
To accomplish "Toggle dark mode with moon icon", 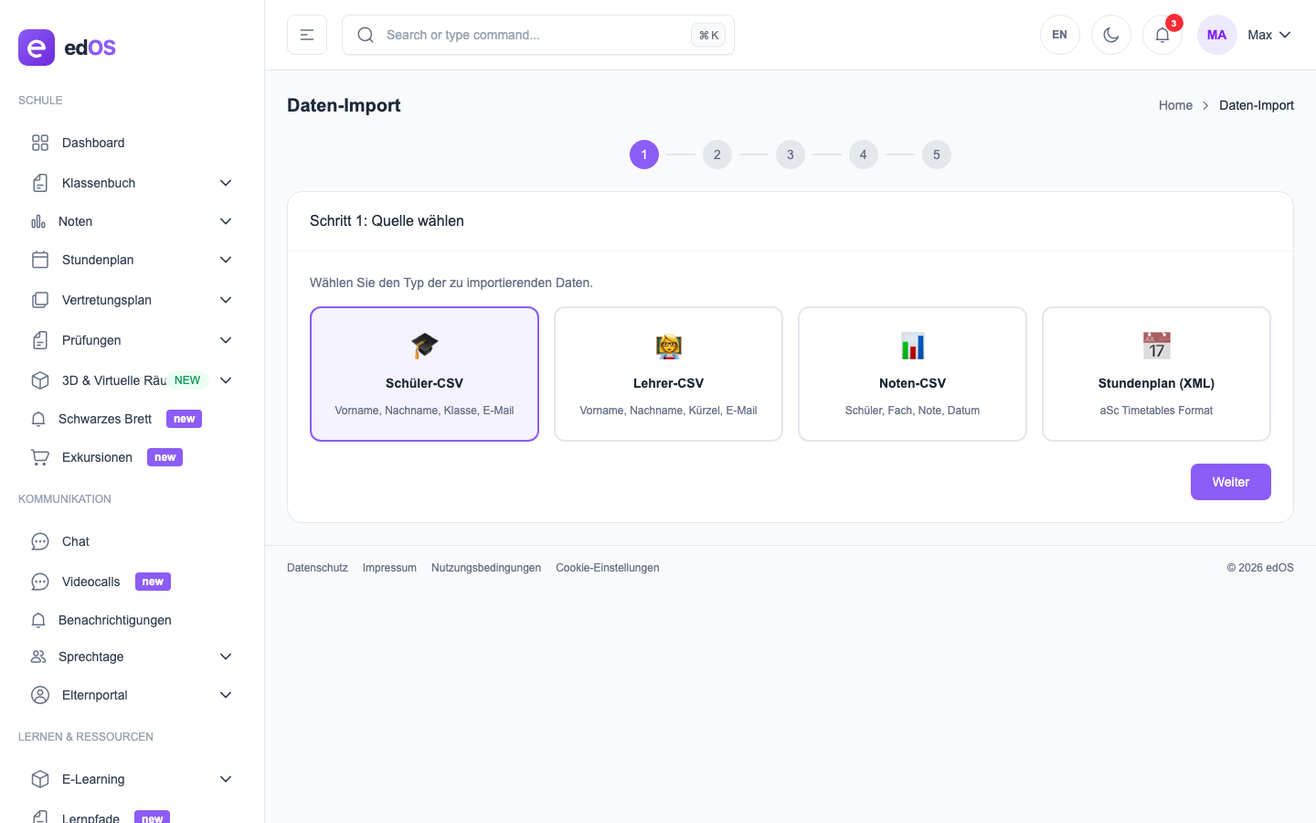I will coord(1111,35).
